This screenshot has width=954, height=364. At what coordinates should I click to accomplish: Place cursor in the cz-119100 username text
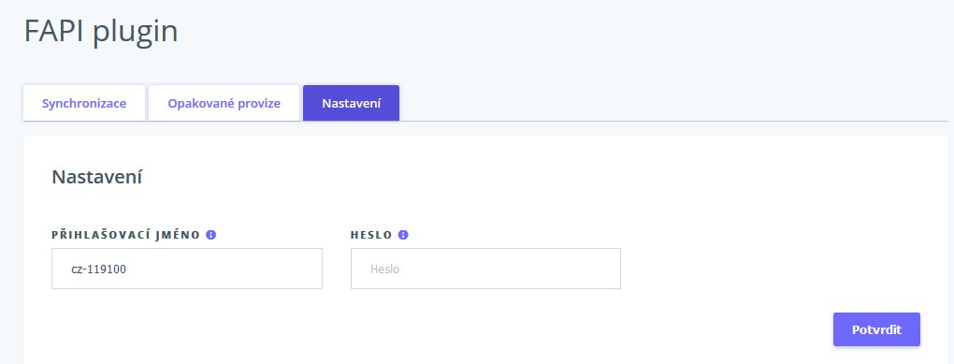98,269
